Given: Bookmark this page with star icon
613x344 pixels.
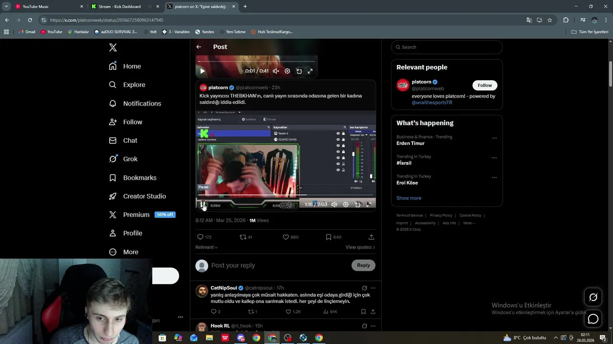Looking at the screenshot, I should (x=550, y=20).
